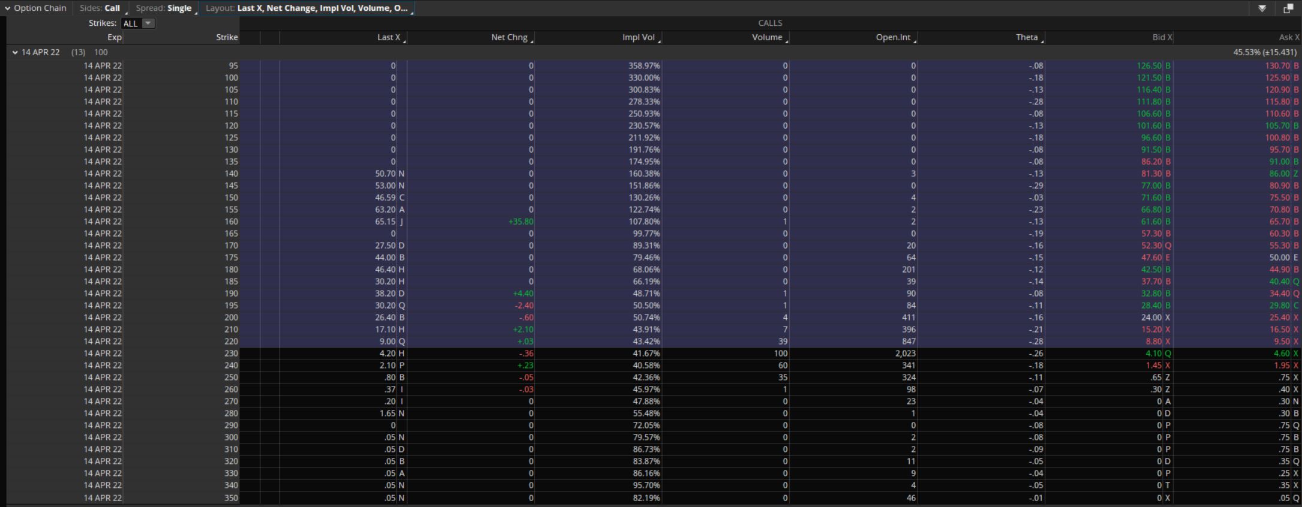Click ask 1.95 on the 240 strike
Screen dimensions: 1302x507
[1282, 366]
